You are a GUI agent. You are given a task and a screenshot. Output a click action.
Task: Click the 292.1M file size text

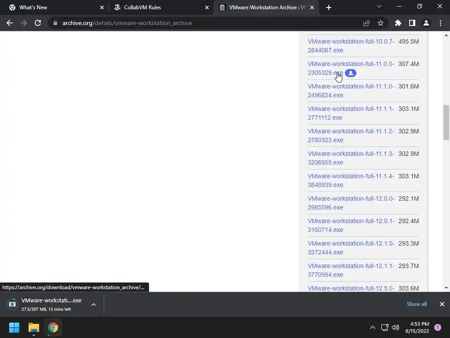[x=409, y=198]
